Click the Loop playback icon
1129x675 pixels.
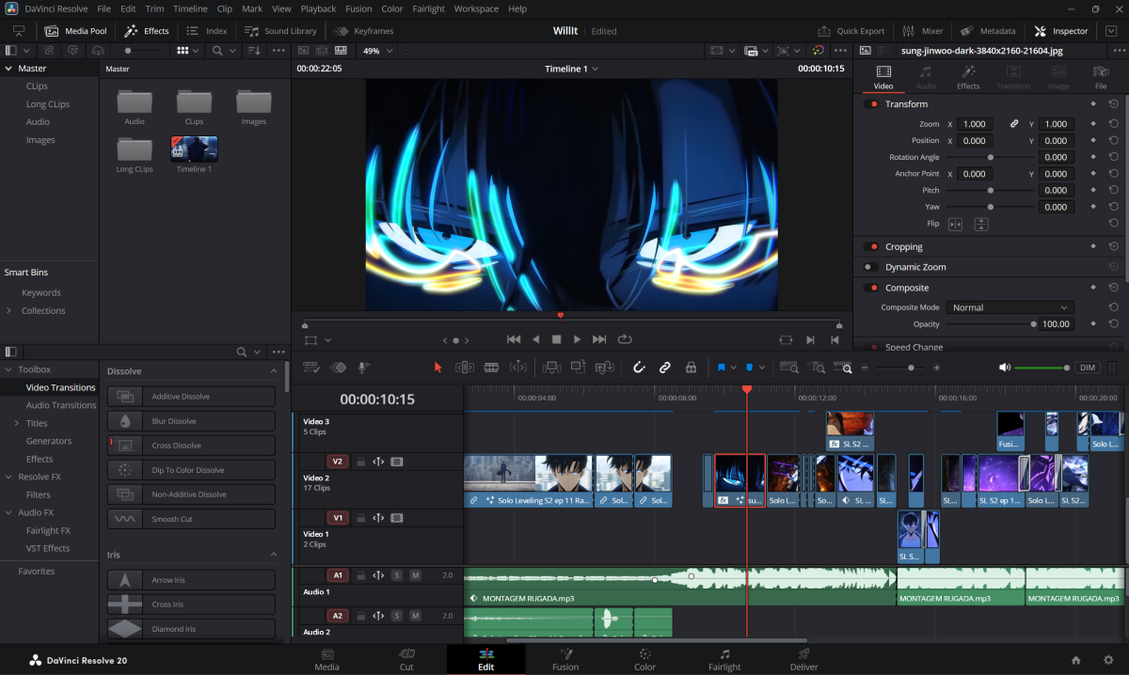[625, 339]
